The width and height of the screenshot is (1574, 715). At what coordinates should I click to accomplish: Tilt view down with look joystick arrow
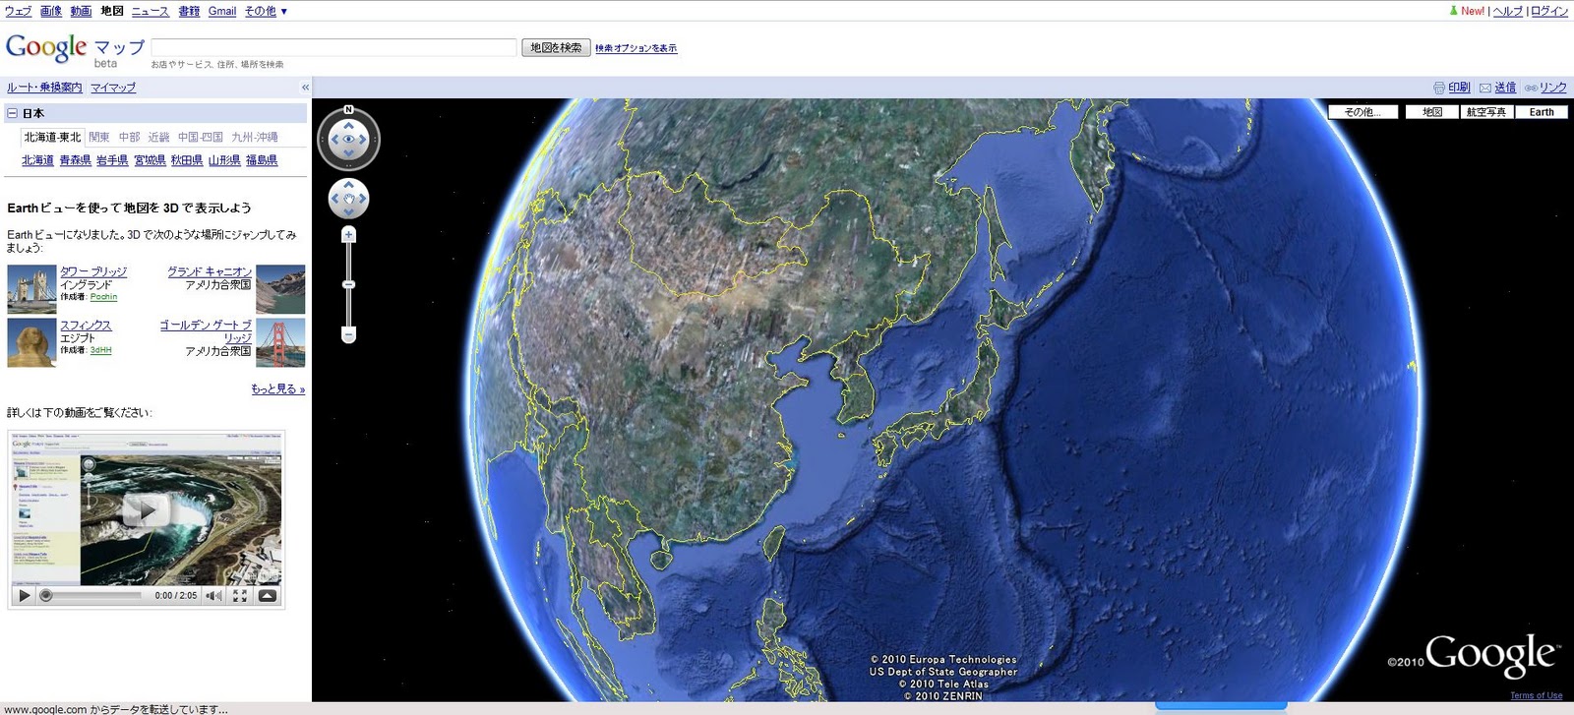point(348,154)
